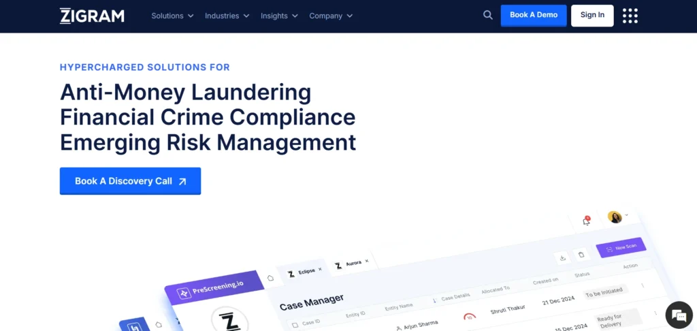The image size is (697, 331).
Task: Open the live chat bubble widget
Action: [x=679, y=315]
